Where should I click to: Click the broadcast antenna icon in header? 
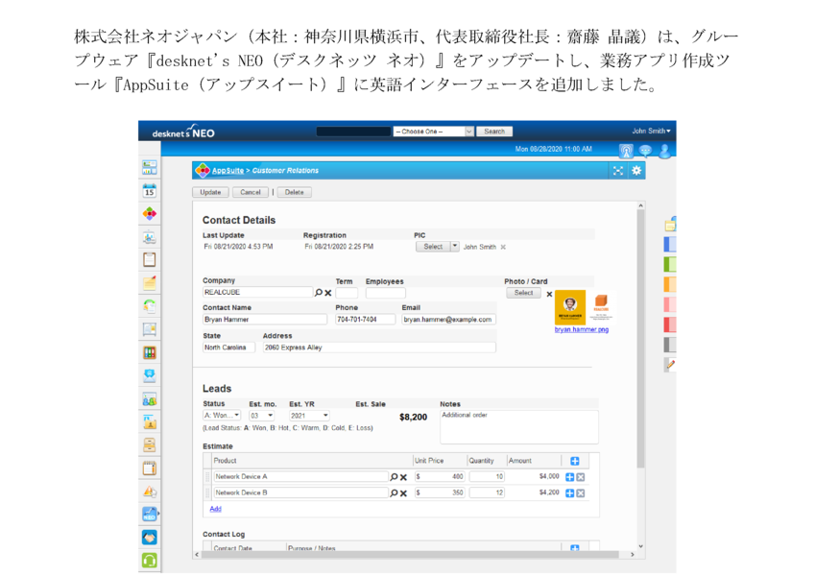pyautogui.click(x=626, y=151)
